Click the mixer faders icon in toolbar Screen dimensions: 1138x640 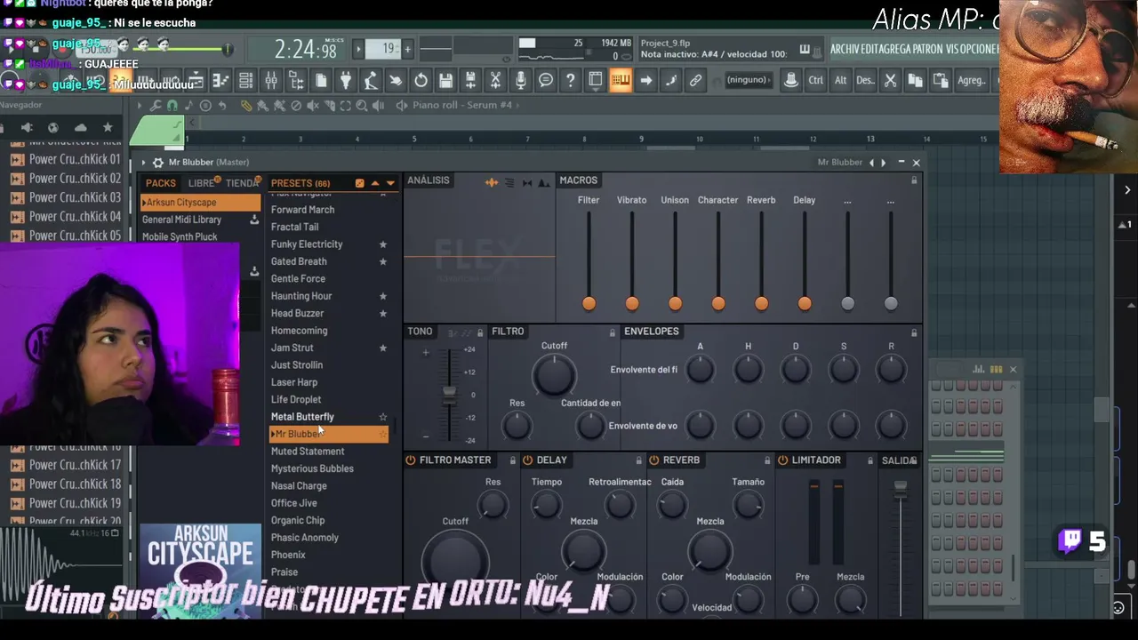pos(271,80)
